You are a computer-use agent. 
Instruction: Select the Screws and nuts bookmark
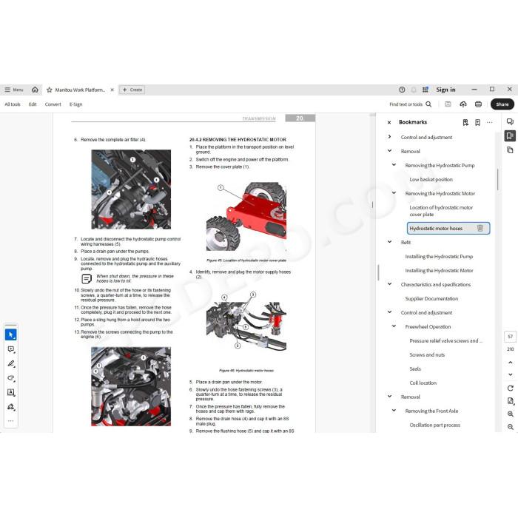pyautogui.click(x=427, y=354)
